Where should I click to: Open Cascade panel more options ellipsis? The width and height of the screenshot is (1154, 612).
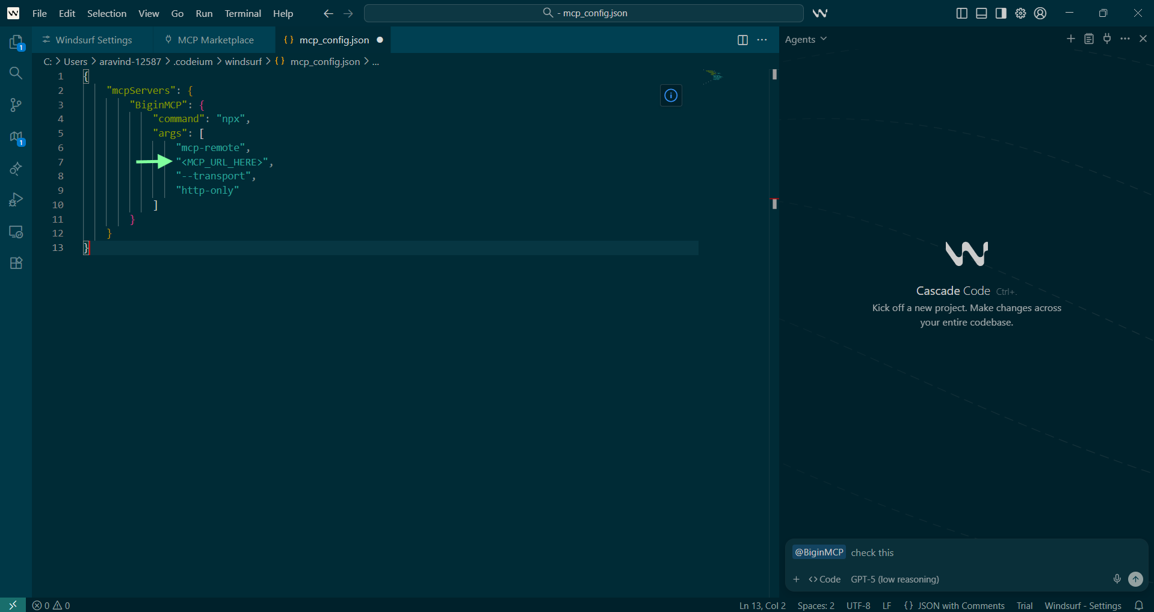[1125, 39]
